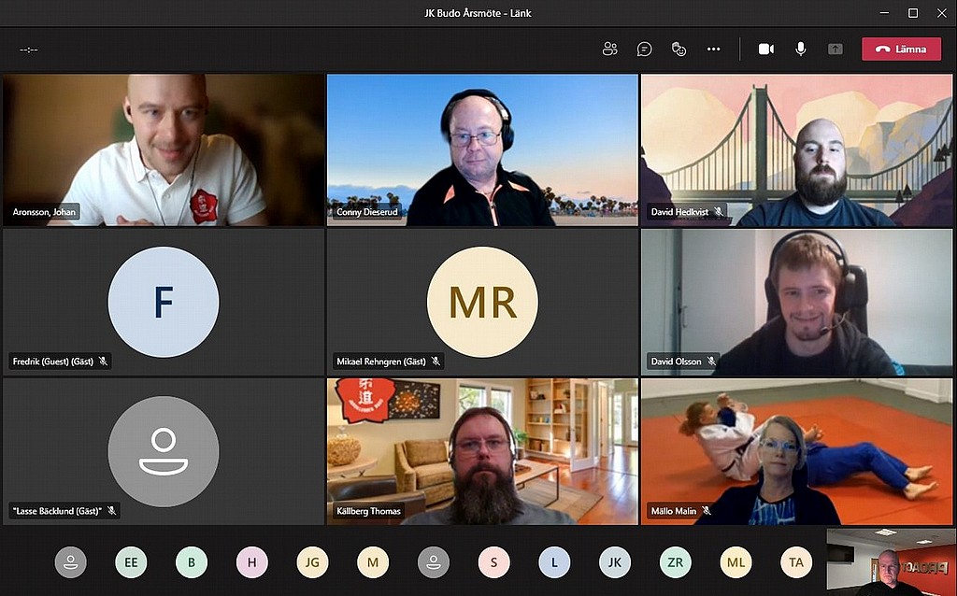Open the meeting chat

pyautogui.click(x=645, y=50)
